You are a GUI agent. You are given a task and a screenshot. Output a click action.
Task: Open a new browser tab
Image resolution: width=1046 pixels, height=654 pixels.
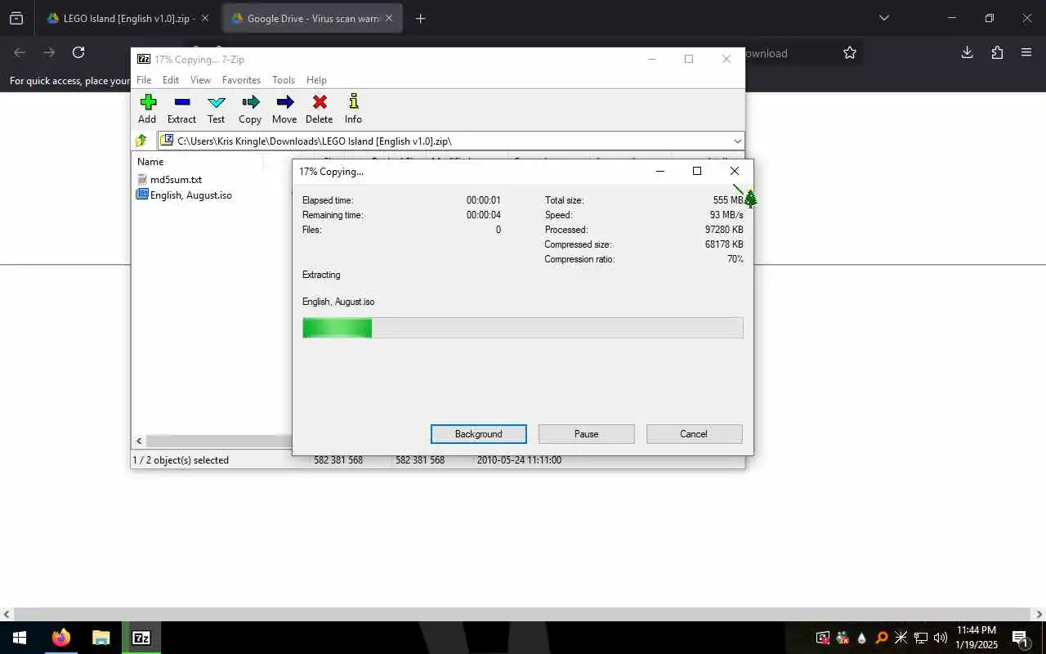[420, 18]
